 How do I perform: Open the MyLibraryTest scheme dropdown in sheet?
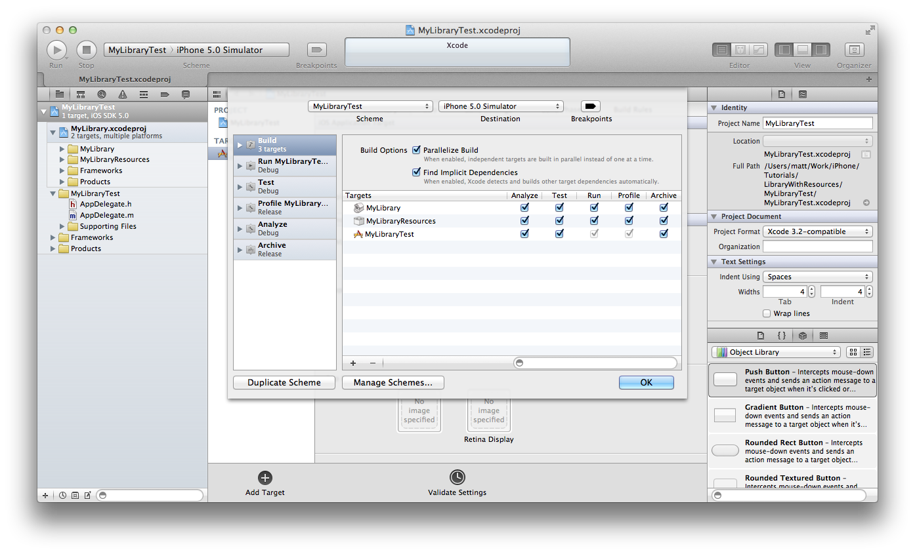coord(370,106)
